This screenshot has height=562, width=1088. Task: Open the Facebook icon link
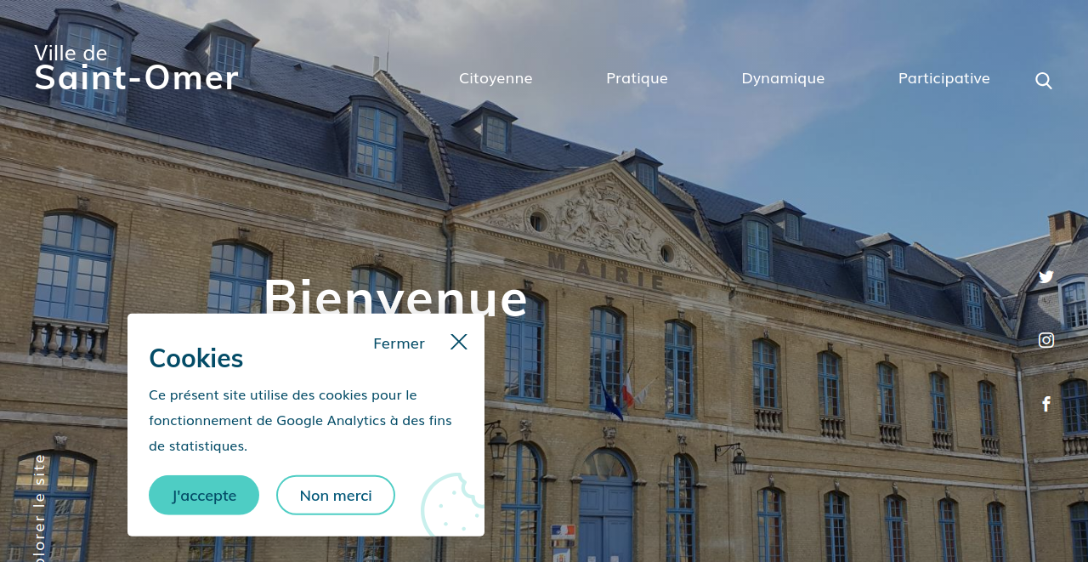point(1046,405)
